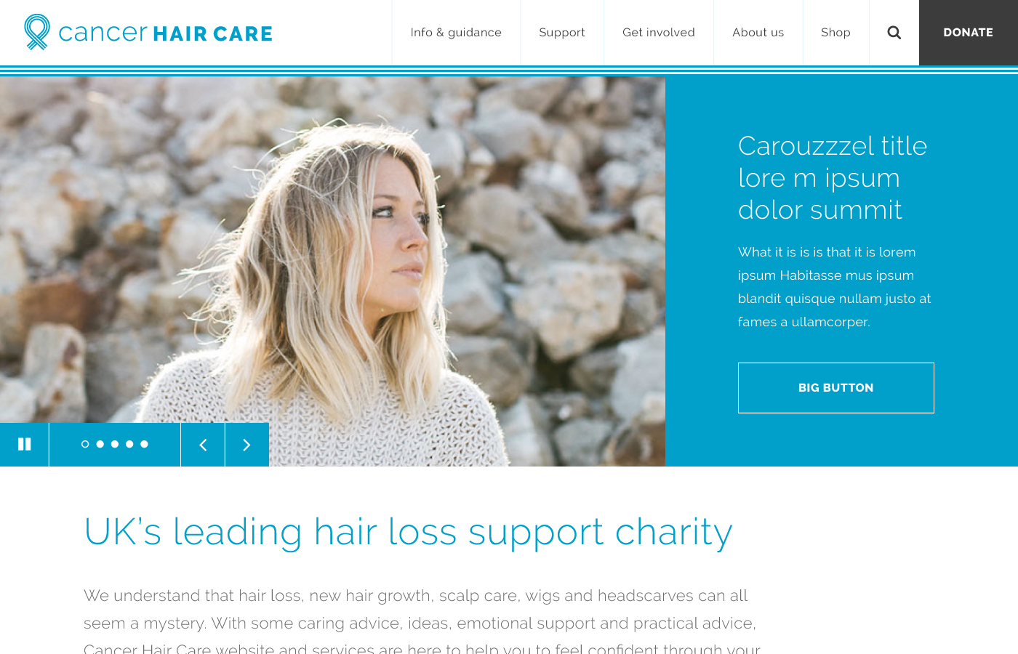Expand the Support navigation menu
The width and height of the screenshot is (1018, 654).
562,33
